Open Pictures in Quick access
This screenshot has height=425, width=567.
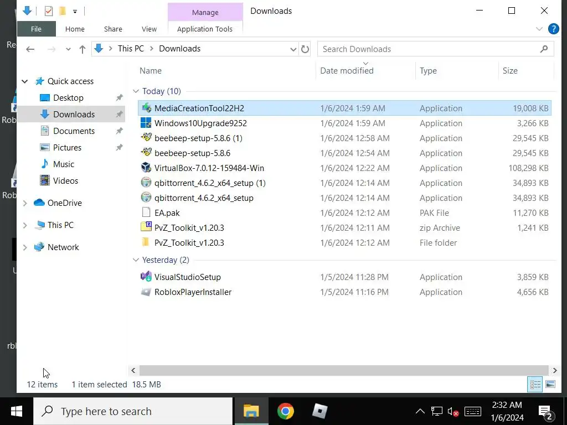click(67, 147)
